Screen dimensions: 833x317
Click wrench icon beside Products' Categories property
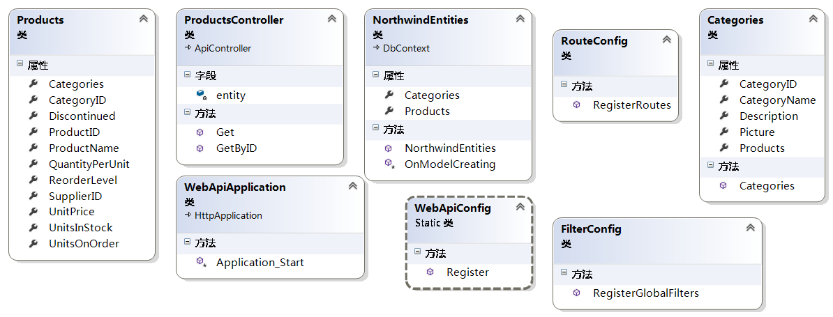coord(33,83)
